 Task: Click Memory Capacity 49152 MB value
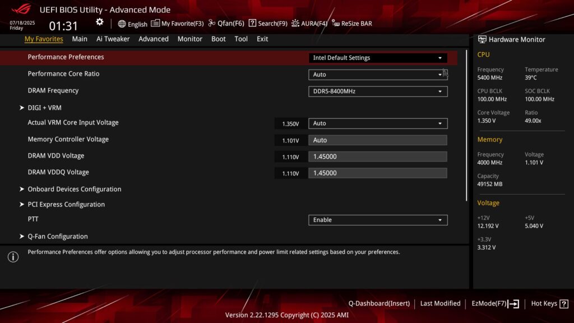pos(489,184)
